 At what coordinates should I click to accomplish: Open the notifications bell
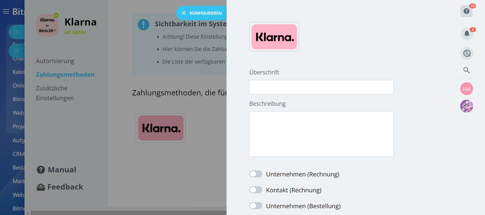(x=467, y=34)
